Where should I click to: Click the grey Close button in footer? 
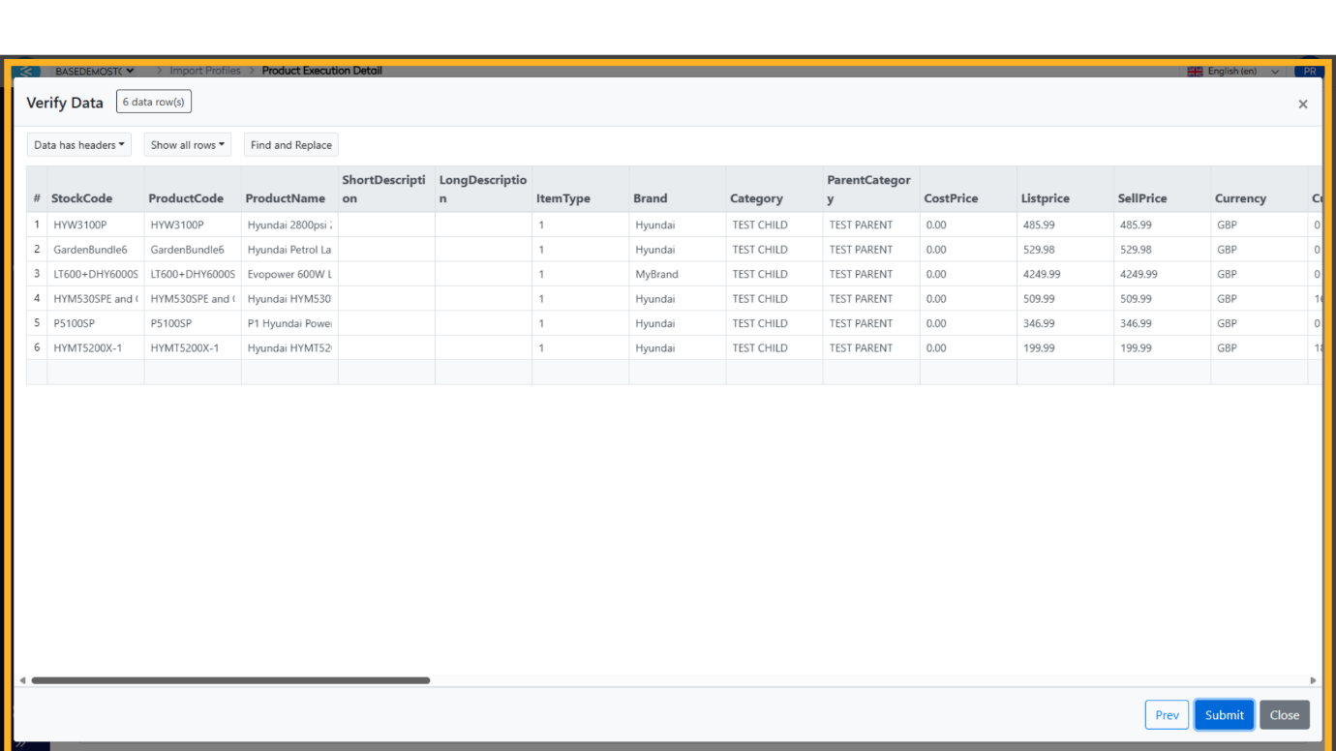pos(1284,715)
